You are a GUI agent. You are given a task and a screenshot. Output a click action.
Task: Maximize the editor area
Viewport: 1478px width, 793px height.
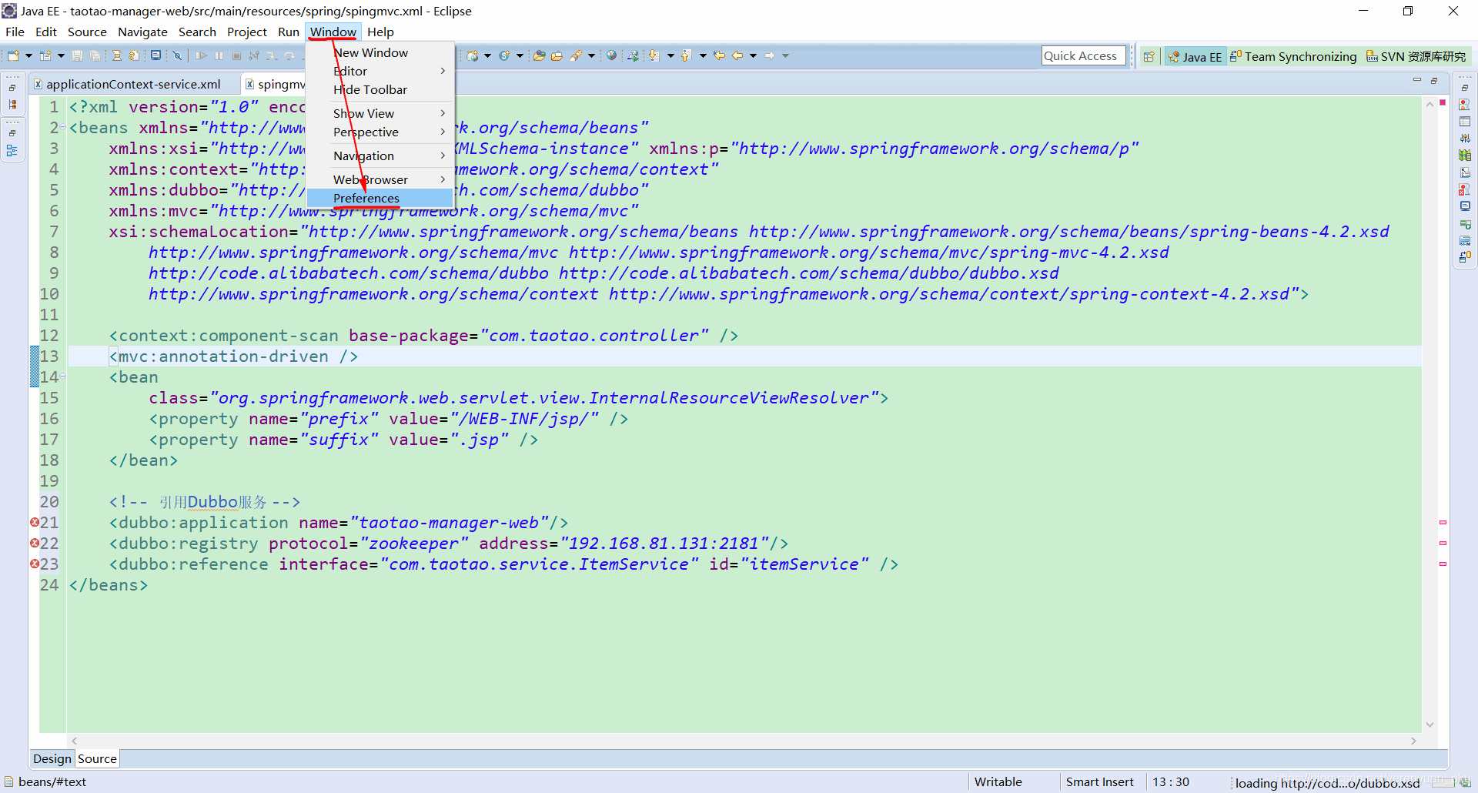(1434, 80)
